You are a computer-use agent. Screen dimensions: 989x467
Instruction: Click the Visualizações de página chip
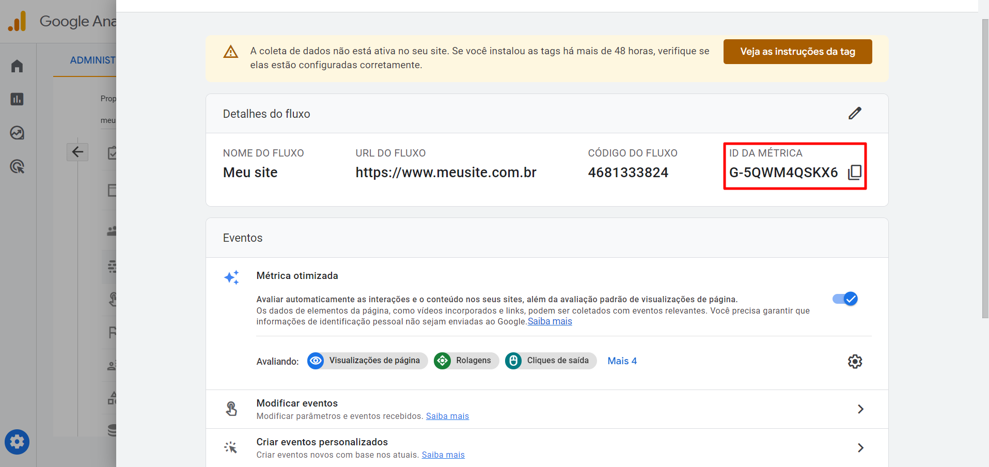367,361
